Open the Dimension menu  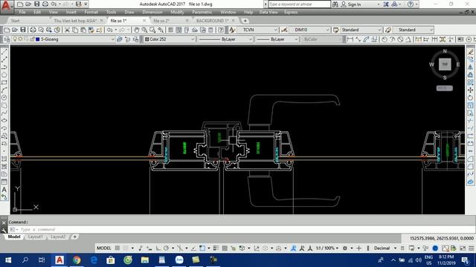tap(152, 12)
